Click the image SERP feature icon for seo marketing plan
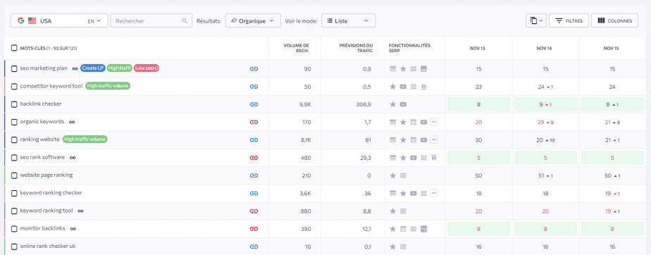 [x=423, y=68]
